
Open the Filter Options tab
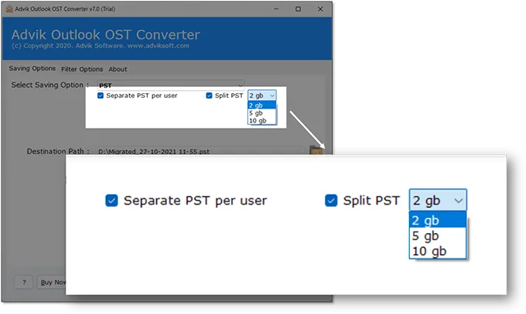[x=82, y=69]
